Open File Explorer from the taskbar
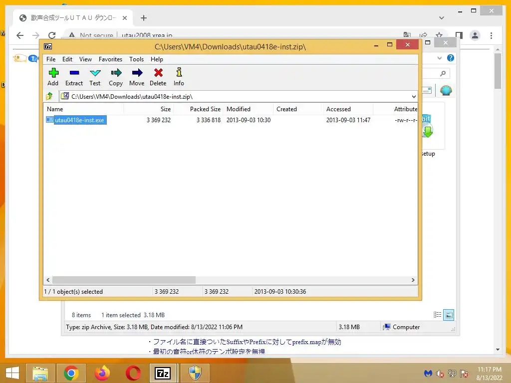This screenshot has width=511, height=383. 40,373
